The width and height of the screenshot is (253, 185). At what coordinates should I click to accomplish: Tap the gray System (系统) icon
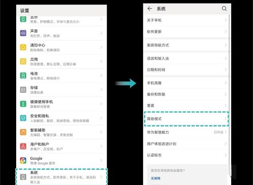point(23,177)
